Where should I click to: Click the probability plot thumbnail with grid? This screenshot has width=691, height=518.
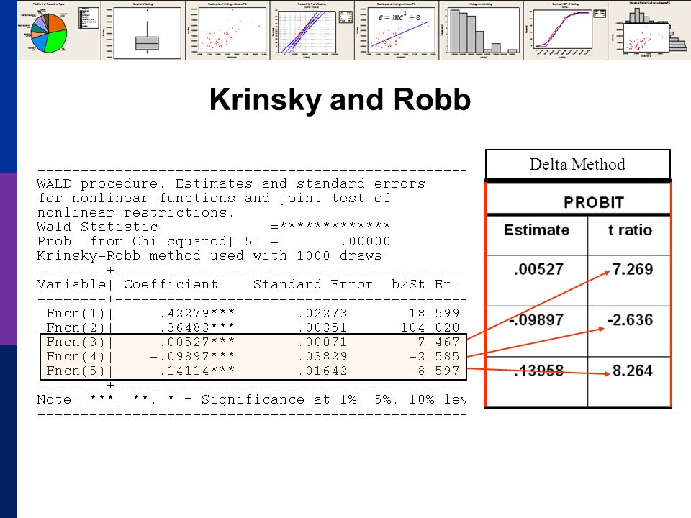pos(312,30)
